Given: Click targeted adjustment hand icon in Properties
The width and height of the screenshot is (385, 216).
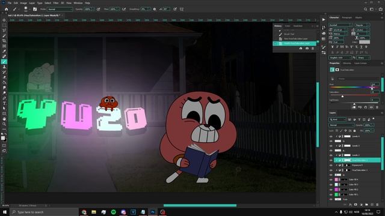Looking at the screenshot, I should pyautogui.click(x=332, y=79).
